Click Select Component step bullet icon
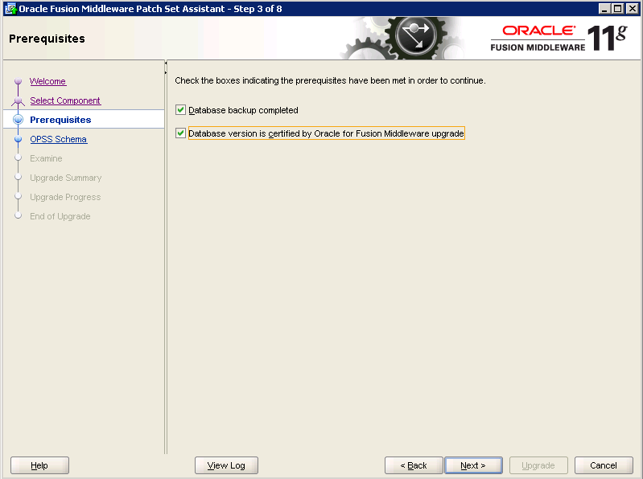Image resolution: width=643 pixels, height=479 pixels. click(18, 100)
